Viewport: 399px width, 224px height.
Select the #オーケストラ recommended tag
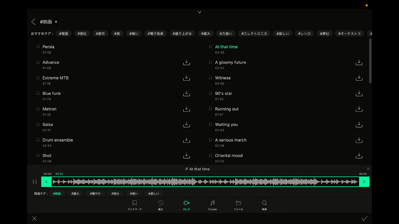(349, 34)
